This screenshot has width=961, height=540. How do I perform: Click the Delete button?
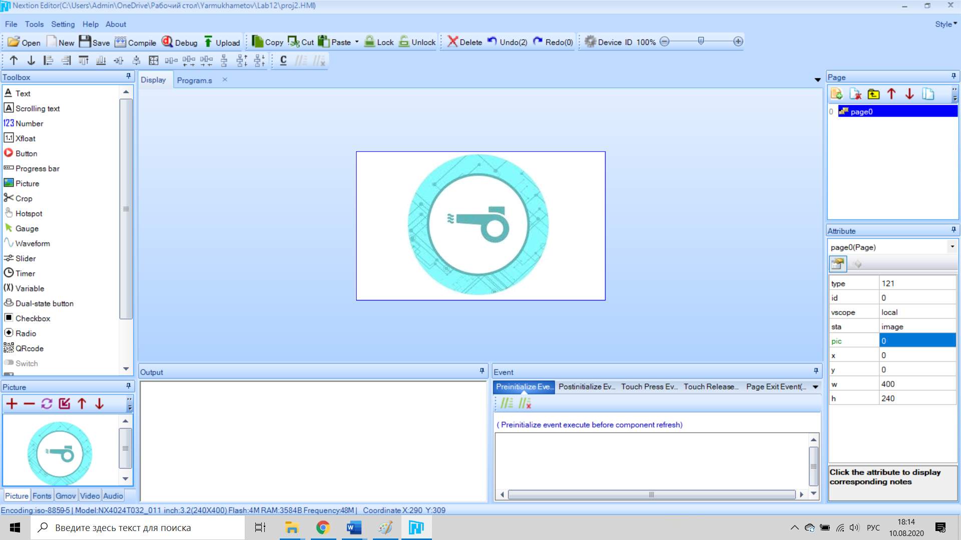pos(464,42)
